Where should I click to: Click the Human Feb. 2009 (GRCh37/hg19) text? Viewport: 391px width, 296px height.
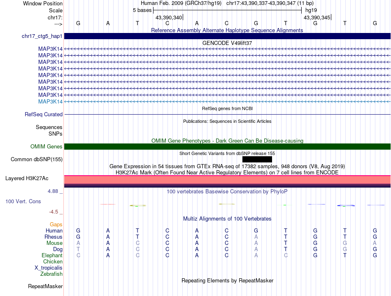tap(181, 3)
